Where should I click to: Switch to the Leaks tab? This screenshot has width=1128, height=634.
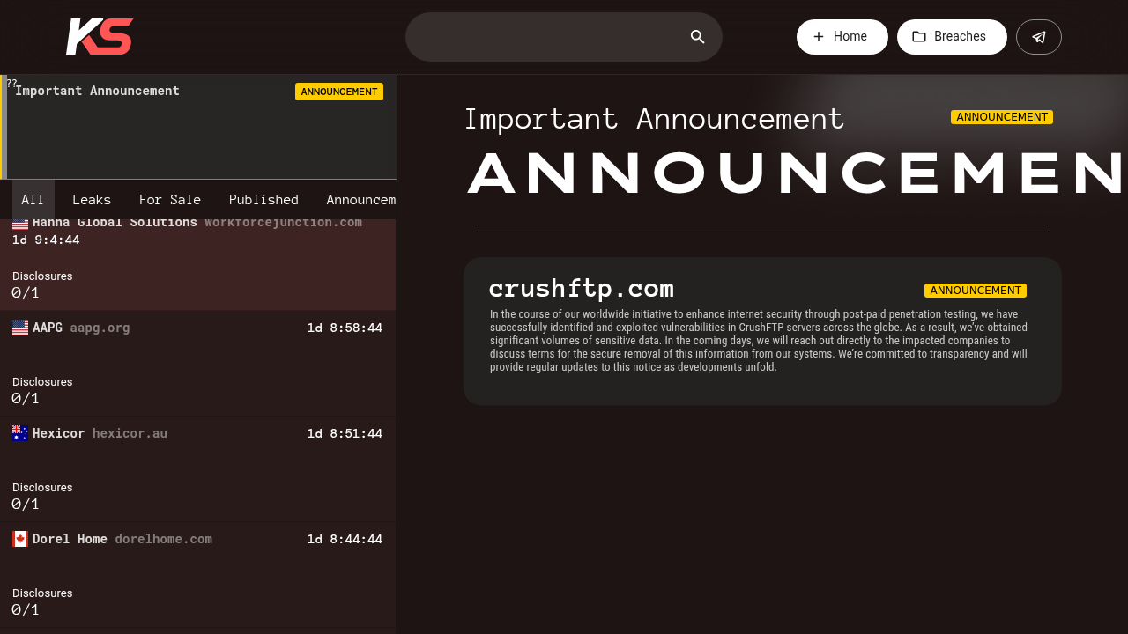[x=92, y=200]
